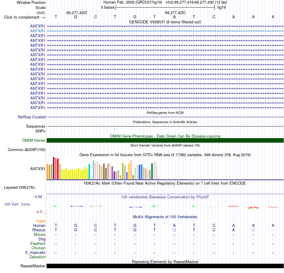284x273 pixels.
Task: Open the 'OMIM Genes' track label
Action: coord(33,141)
